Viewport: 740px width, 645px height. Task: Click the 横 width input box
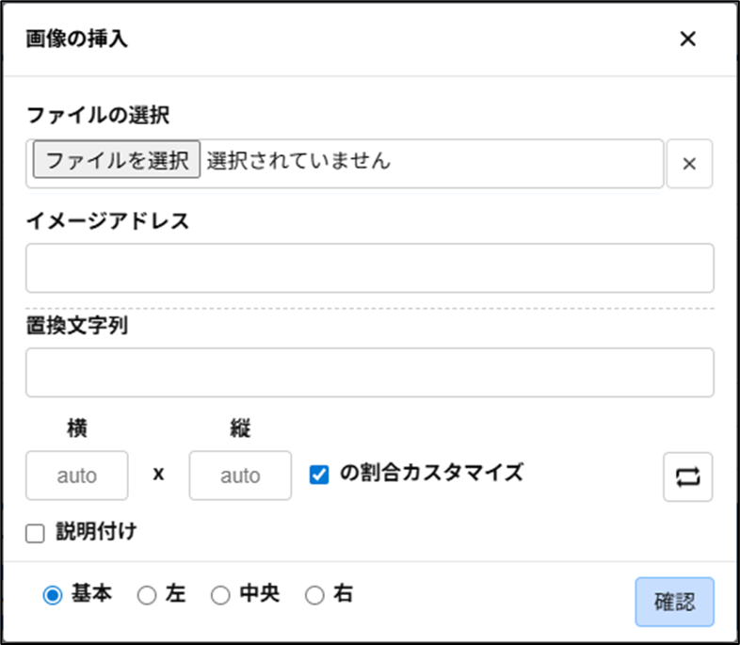coord(77,476)
